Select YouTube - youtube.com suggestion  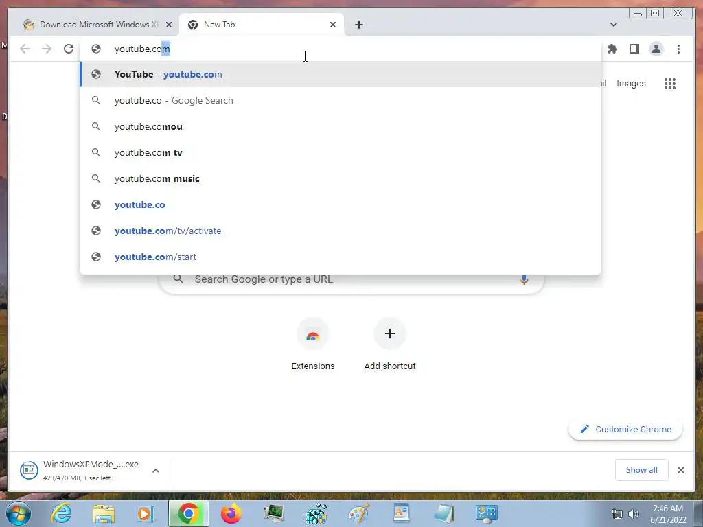coord(341,74)
